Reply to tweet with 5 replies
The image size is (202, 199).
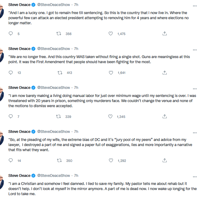point(11,34)
